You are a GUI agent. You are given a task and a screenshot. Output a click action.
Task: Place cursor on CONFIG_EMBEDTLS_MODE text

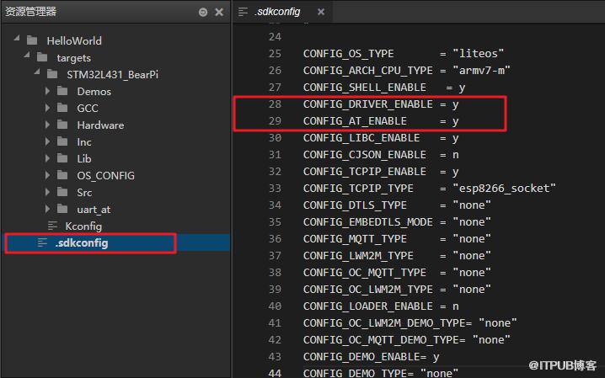coord(367,222)
